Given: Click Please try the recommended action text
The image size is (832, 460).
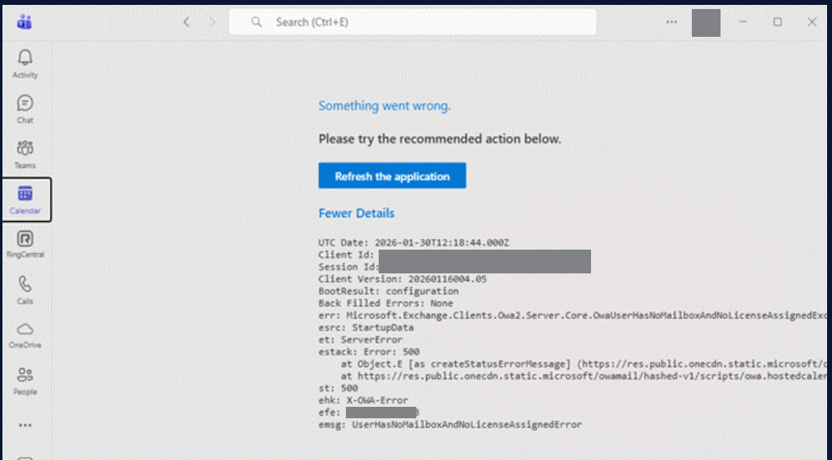Looking at the screenshot, I should click(439, 139).
